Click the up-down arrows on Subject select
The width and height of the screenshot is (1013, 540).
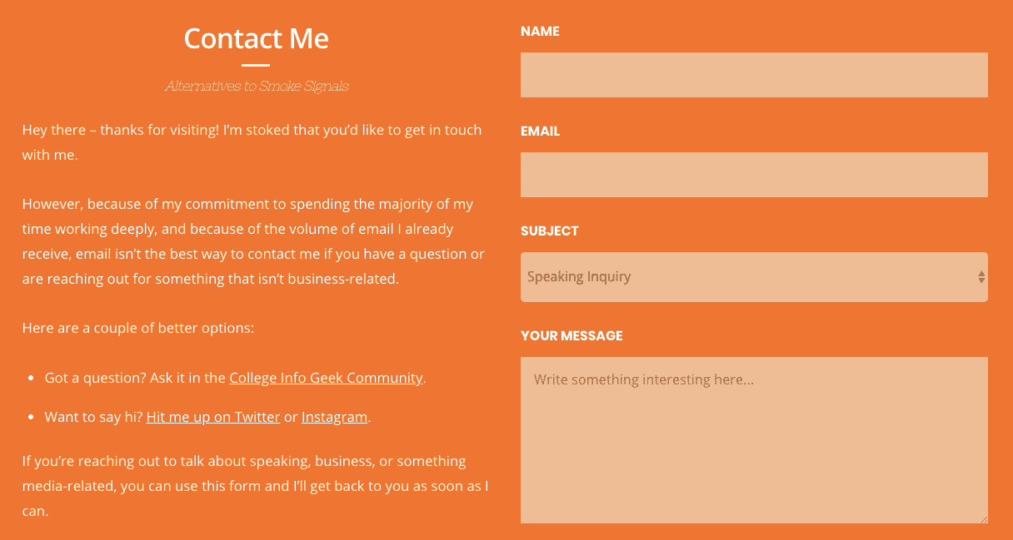tap(981, 277)
